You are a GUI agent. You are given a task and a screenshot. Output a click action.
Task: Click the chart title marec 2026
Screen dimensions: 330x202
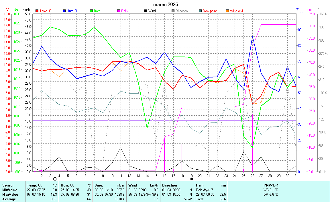[x=165, y=4]
